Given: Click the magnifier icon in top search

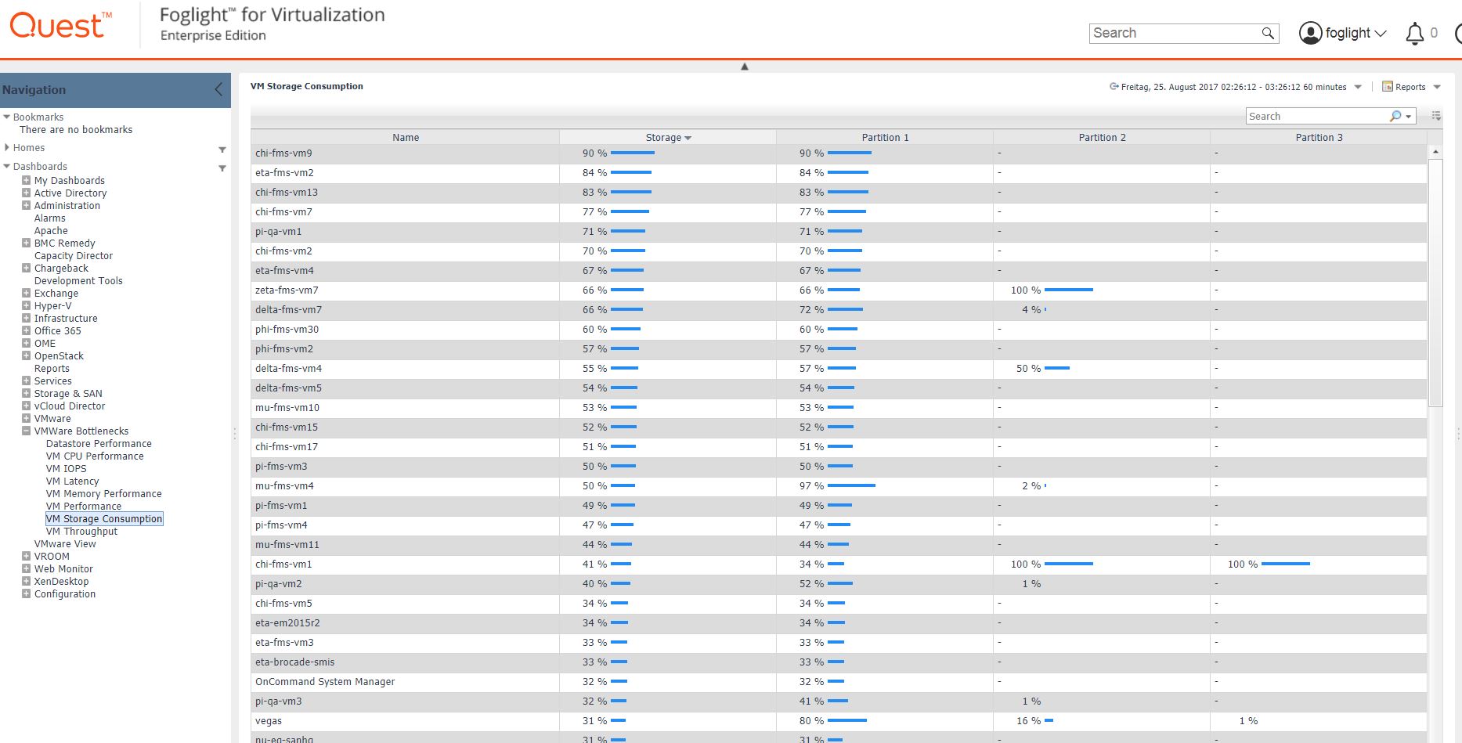Looking at the screenshot, I should click(x=1268, y=33).
